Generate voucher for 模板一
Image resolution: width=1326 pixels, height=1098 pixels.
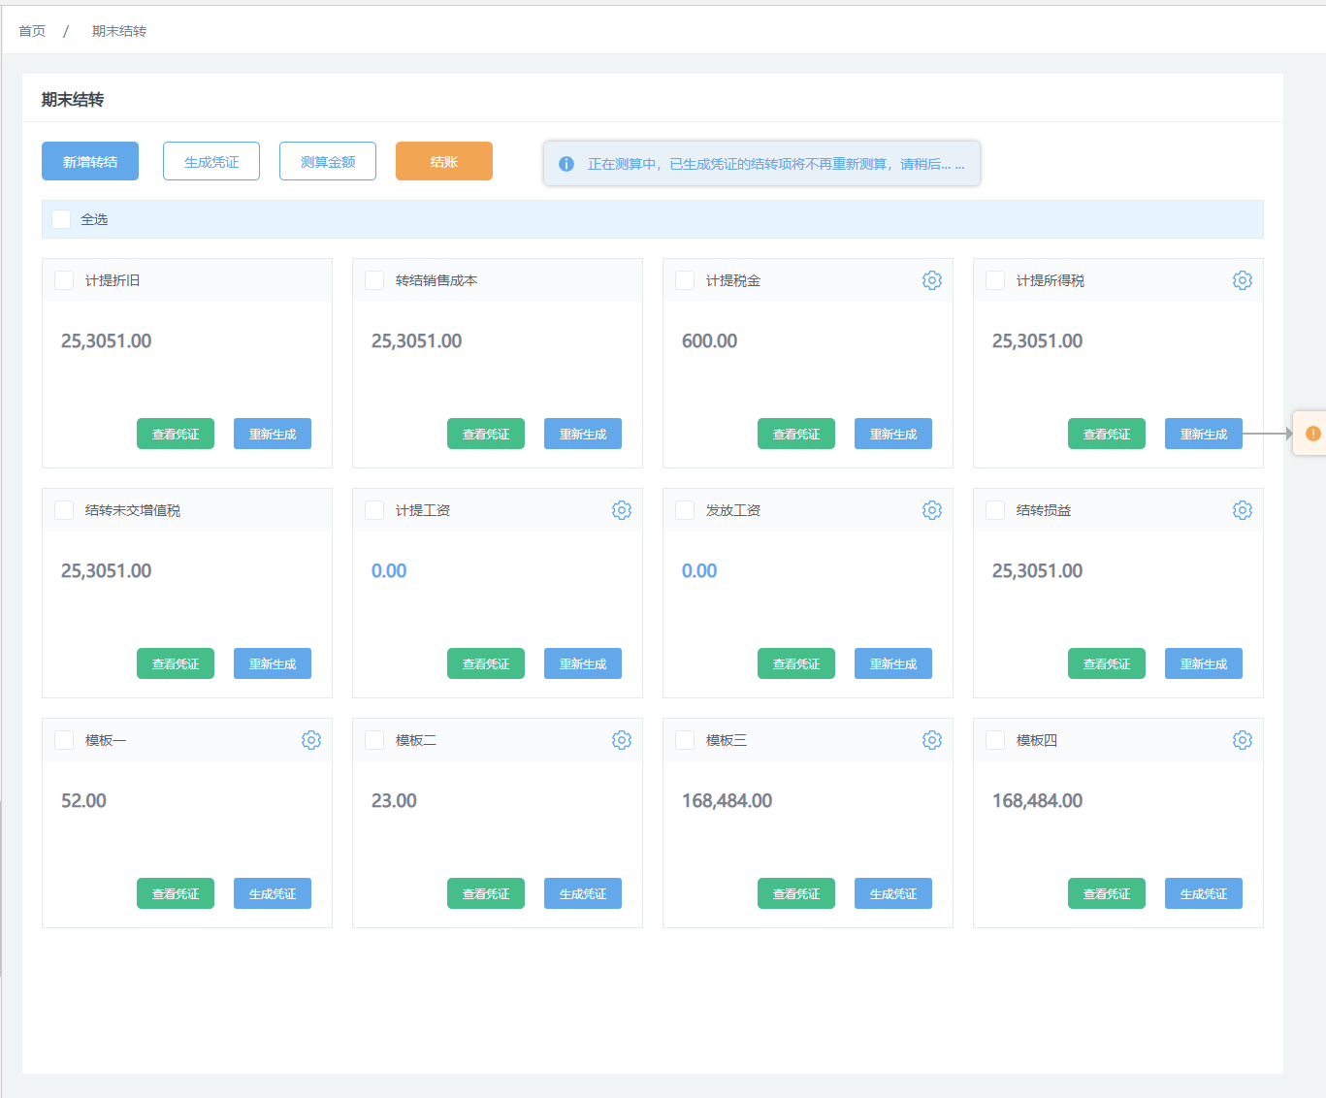tap(273, 893)
